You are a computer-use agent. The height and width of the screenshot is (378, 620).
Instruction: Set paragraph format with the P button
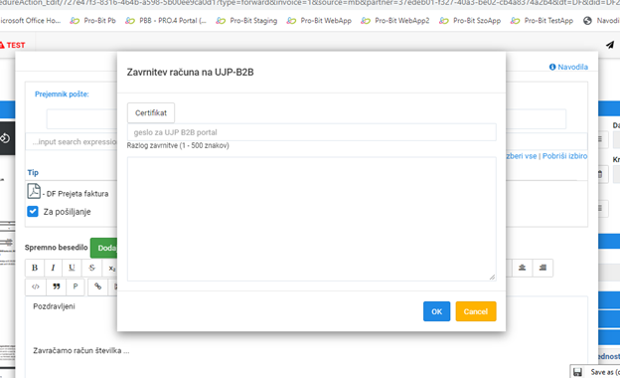pyautogui.click(x=76, y=286)
